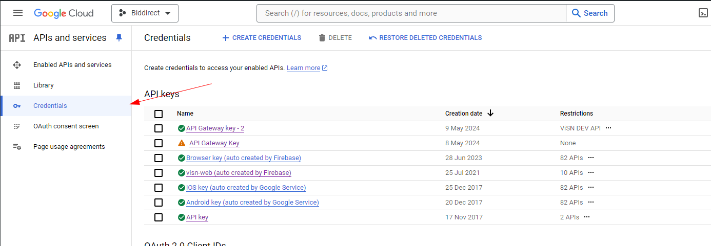
Task: Click RESTORE DELETED CREDENTIALS
Action: pos(425,38)
